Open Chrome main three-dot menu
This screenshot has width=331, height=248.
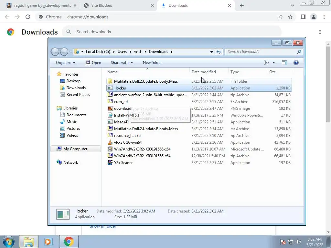pos(324,17)
